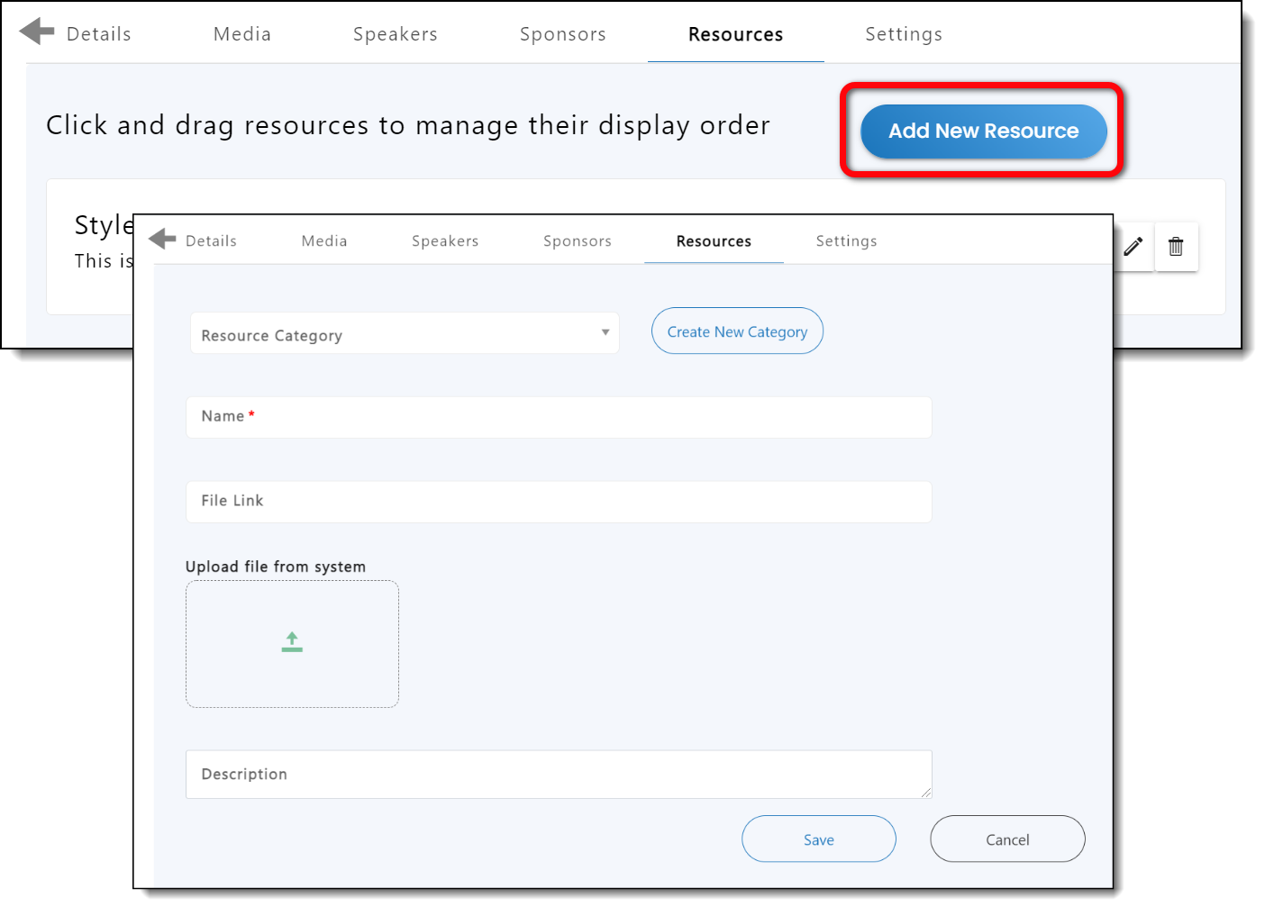The width and height of the screenshot is (1265, 907).
Task: Click the back arrow in the top panel
Action: click(37, 32)
